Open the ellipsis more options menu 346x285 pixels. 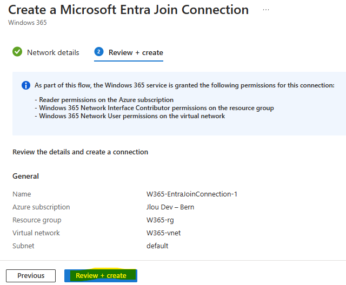tap(266, 10)
